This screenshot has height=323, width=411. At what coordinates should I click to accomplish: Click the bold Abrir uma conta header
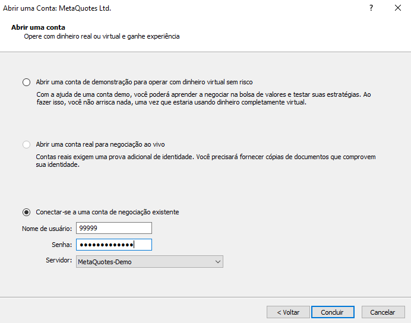(x=38, y=27)
